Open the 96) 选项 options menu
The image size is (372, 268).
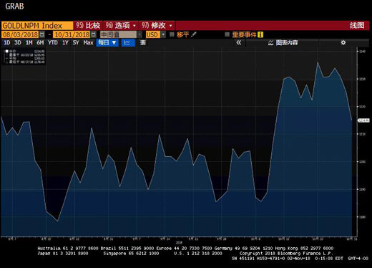pos(120,25)
